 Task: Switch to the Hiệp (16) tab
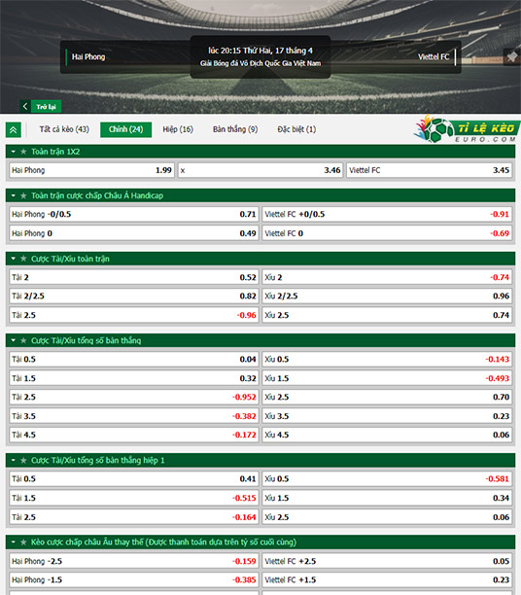click(x=178, y=129)
